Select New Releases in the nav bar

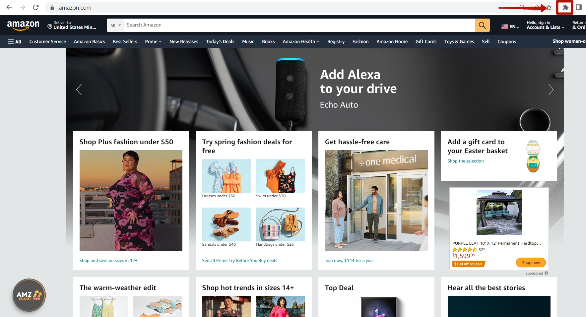pyautogui.click(x=184, y=41)
